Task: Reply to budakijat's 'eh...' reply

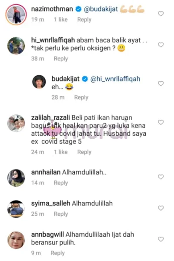Action: coord(81,97)
